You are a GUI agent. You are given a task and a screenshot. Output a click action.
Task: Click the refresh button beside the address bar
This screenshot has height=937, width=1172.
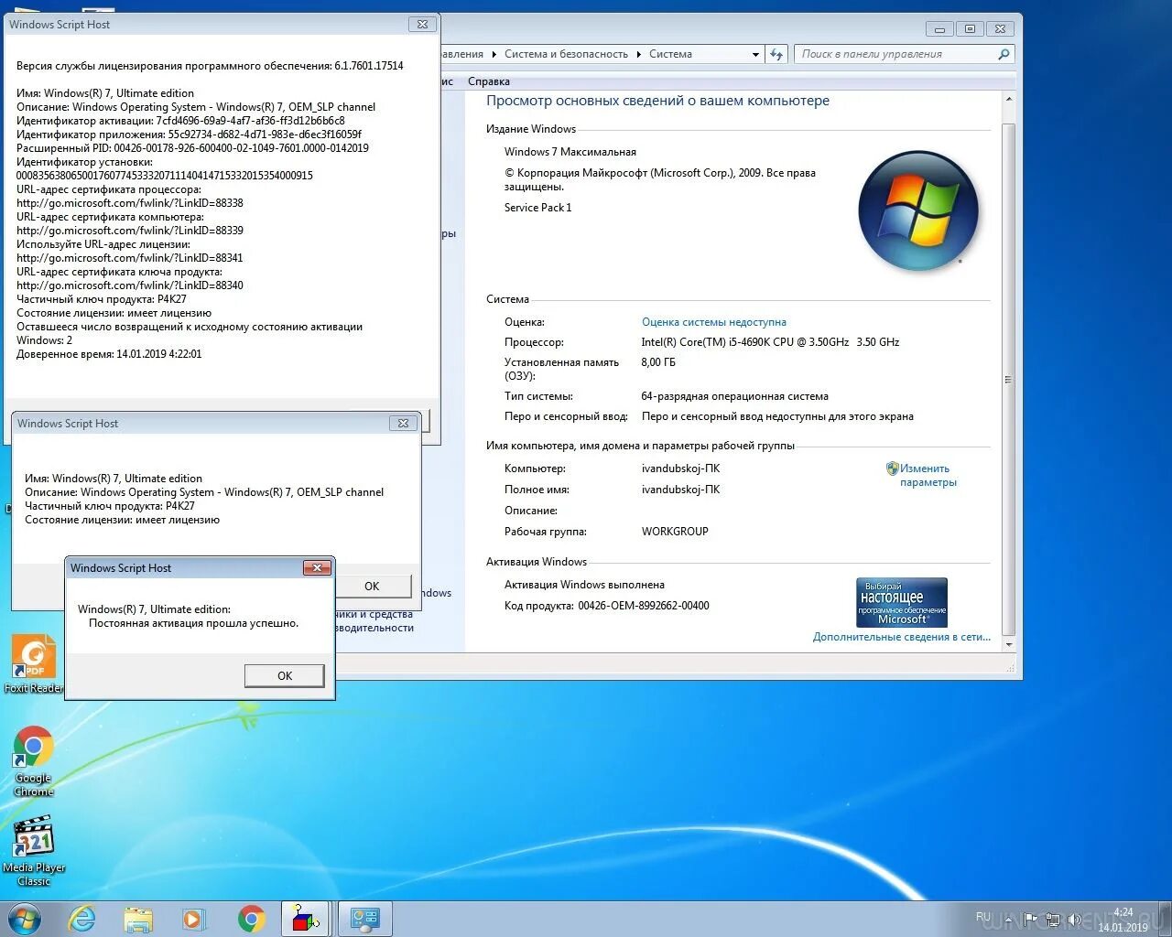click(x=776, y=54)
